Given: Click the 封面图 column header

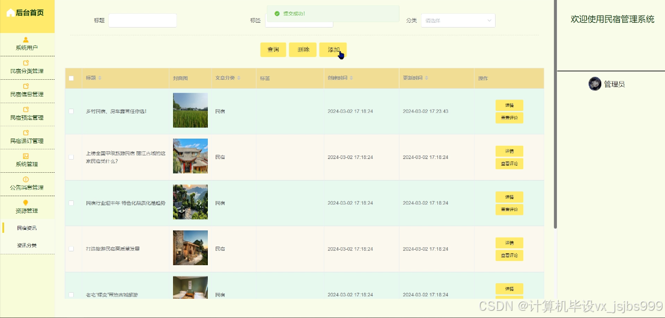Looking at the screenshot, I should point(180,79).
